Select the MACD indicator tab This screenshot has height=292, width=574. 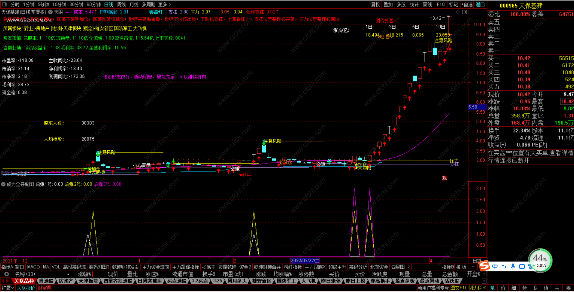(x=33, y=267)
